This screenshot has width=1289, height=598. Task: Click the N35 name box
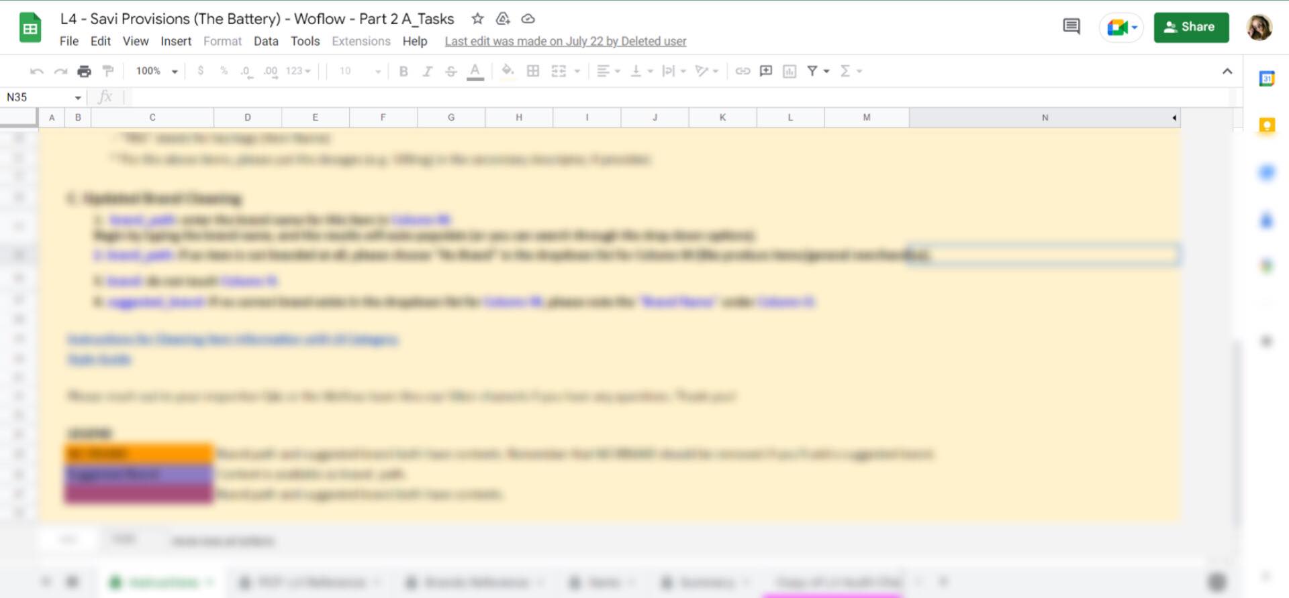point(38,97)
